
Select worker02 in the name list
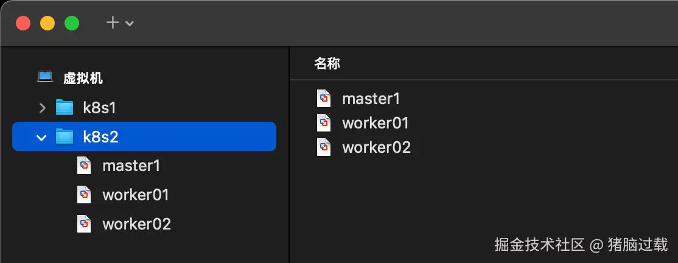(x=376, y=147)
